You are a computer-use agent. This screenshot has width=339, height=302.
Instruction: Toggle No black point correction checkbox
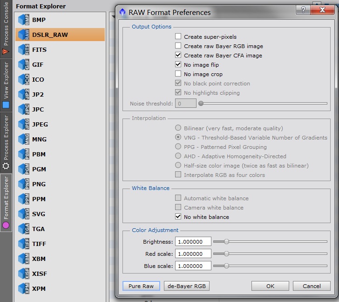click(178, 83)
